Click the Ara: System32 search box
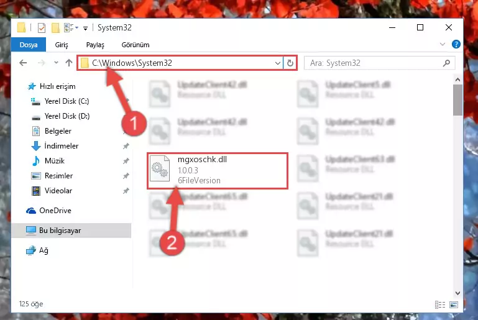 click(x=380, y=63)
